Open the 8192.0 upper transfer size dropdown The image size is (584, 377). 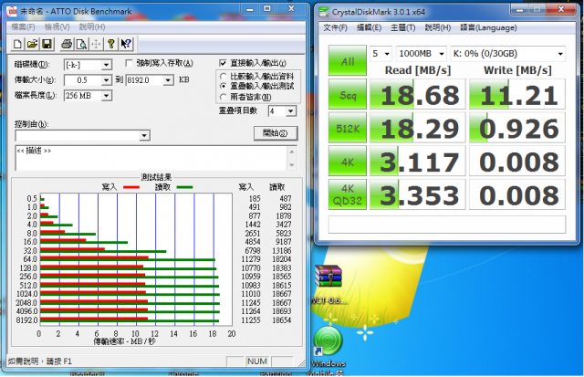168,80
